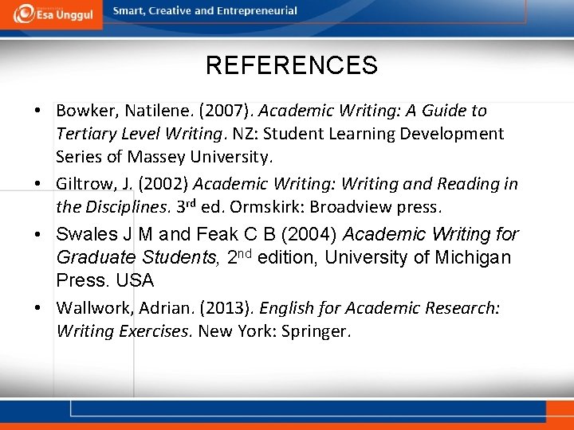Viewport: 574px width, 430px height.
Task: Click the title 'Tertiary Level Writing'
Action: [x=139, y=134]
